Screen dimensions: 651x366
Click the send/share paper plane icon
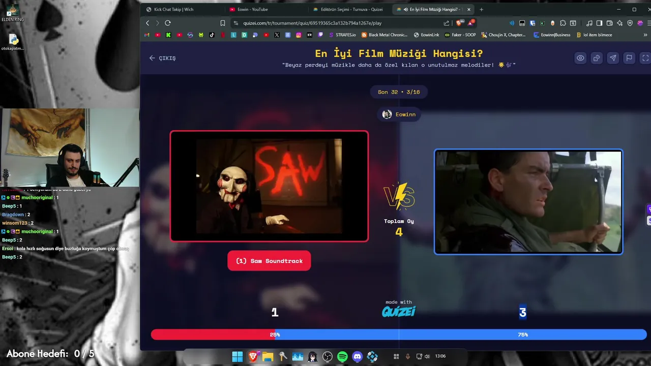[x=613, y=58]
